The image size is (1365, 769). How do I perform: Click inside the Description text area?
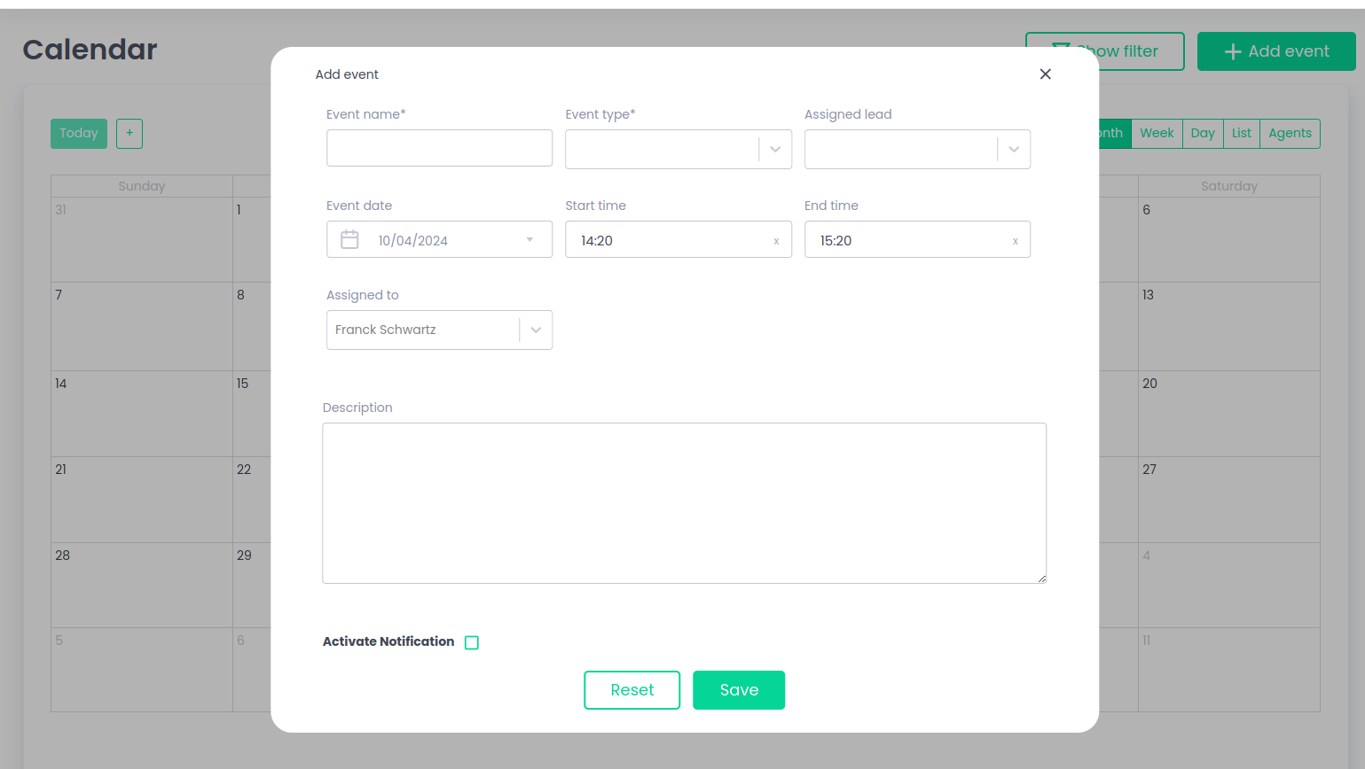(x=684, y=502)
